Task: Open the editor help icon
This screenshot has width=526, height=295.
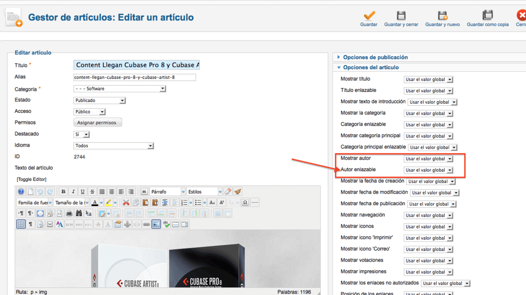Action: [21, 191]
